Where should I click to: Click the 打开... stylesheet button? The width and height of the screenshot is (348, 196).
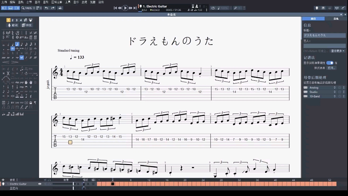(331, 68)
